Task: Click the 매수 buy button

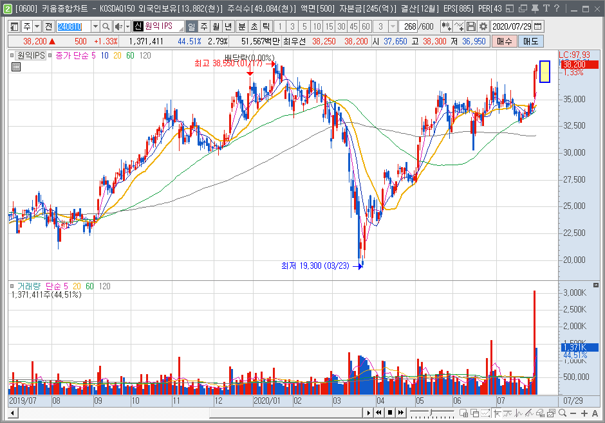Action: pyautogui.click(x=505, y=41)
